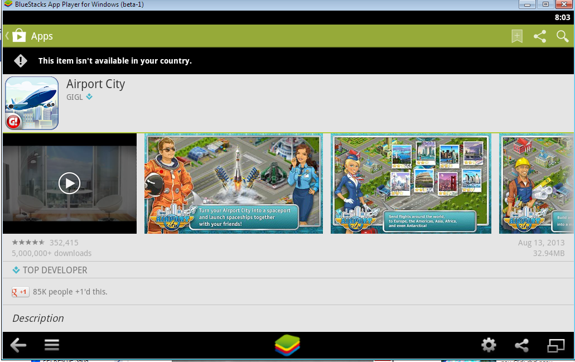
Task: Click the bottom bar share icon
Action: point(521,345)
